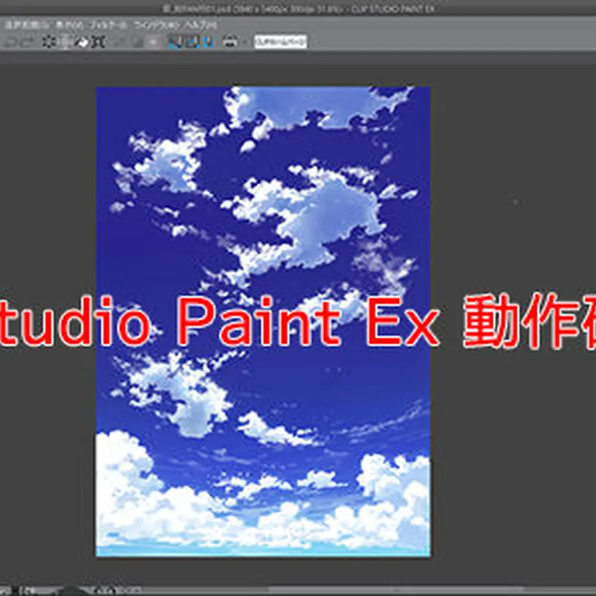Open the フィルター (Filter) menu
The image size is (596, 596).
(x=108, y=25)
